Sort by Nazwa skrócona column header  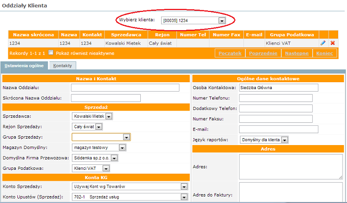33,35
